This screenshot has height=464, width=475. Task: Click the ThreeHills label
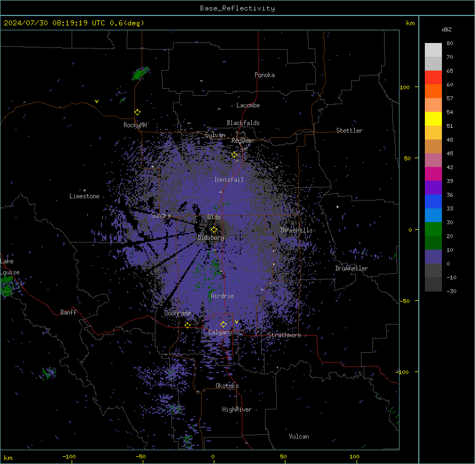[x=296, y=230]
